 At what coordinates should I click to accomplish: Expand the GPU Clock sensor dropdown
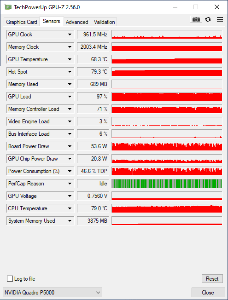70,35
